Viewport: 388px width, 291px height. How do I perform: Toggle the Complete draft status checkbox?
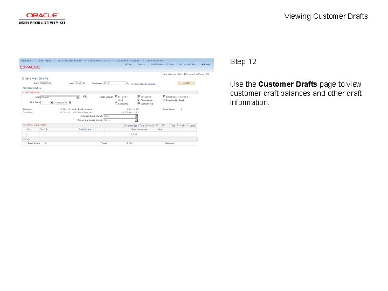tap(116, 103)
